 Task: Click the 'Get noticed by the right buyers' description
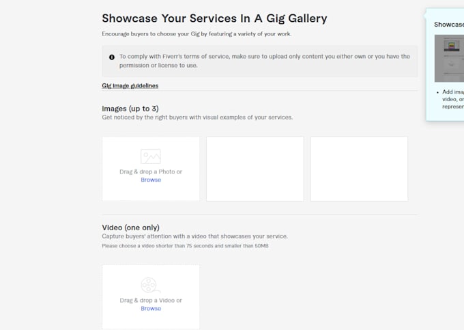(197, 118)
